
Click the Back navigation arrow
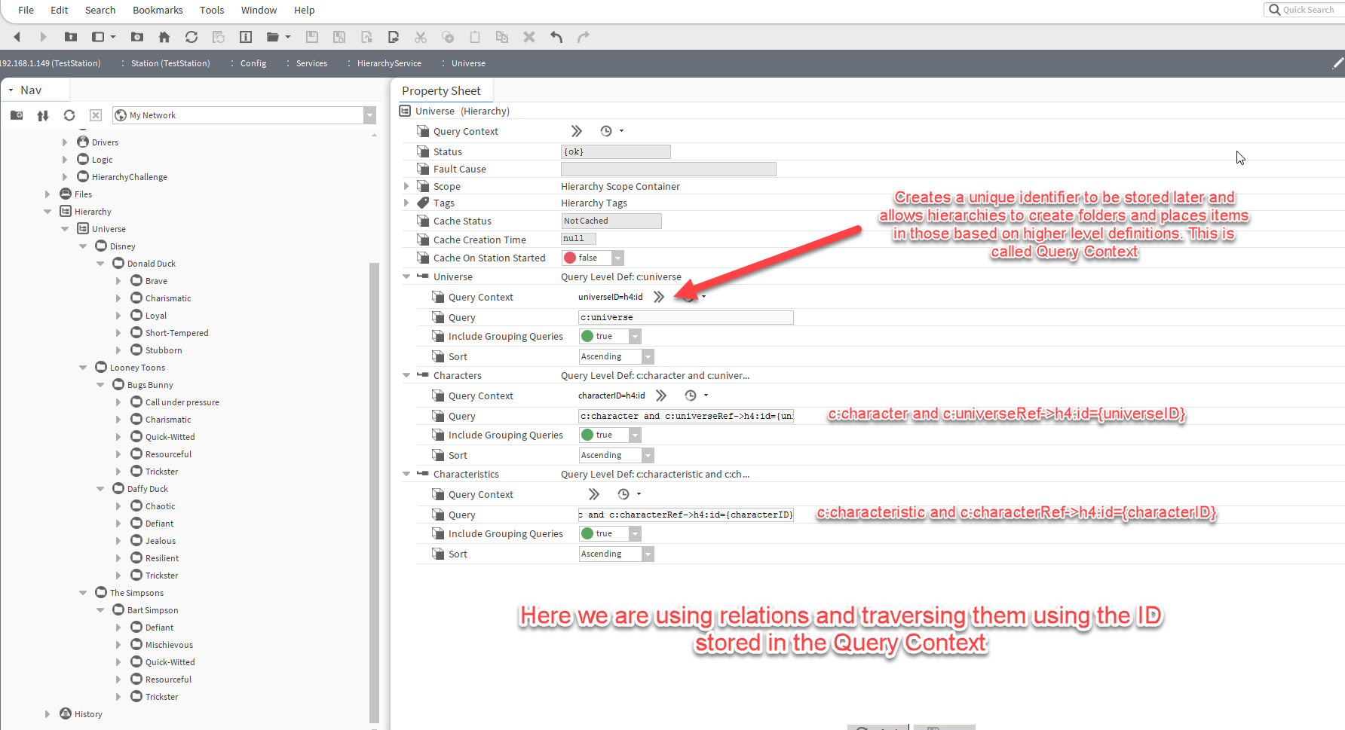tap(17, 37)
